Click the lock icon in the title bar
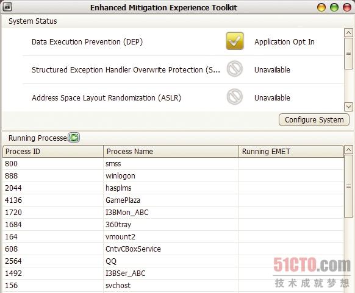 click(7, 7)
